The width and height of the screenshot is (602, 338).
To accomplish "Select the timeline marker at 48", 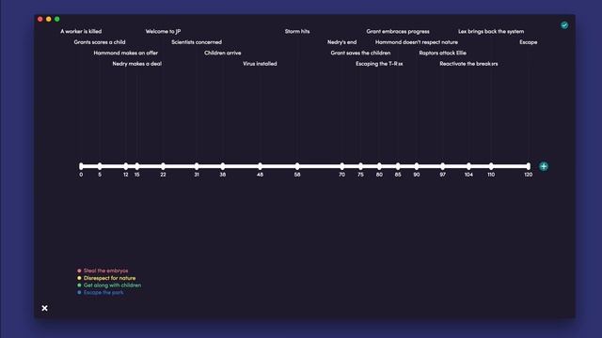I will (260, 166).
